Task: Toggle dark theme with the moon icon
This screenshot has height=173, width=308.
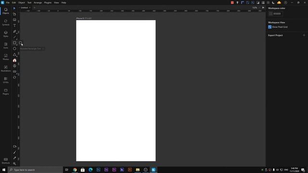Action: coord(273,2)
